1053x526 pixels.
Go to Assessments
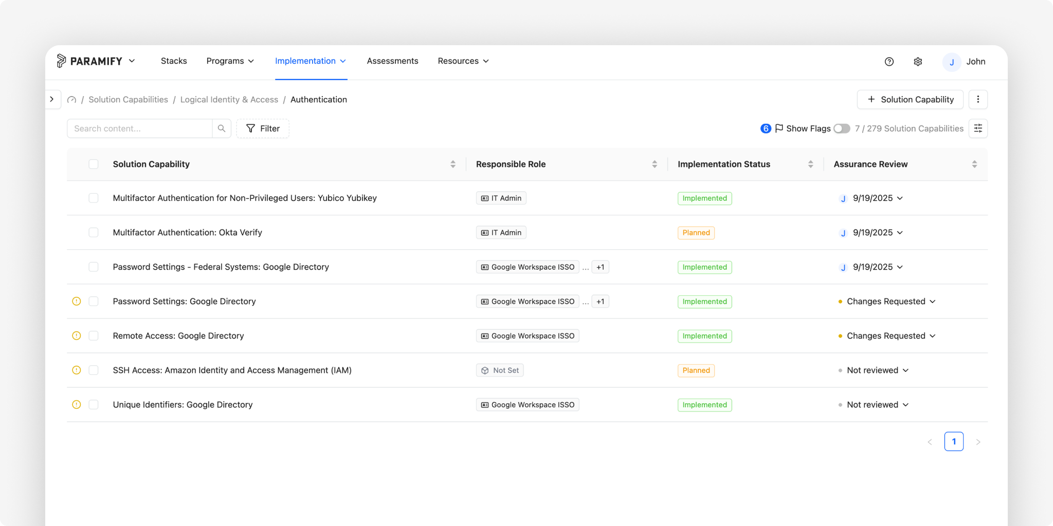(x=392, y=61)
